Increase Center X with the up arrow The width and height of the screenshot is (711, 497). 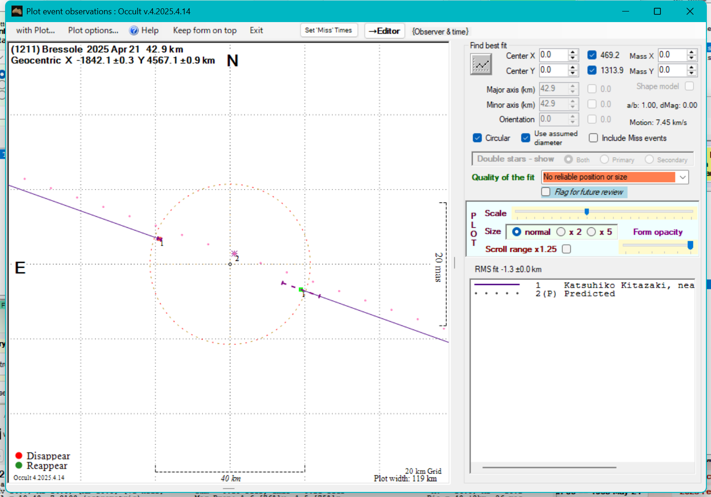(x=572, y=52)
